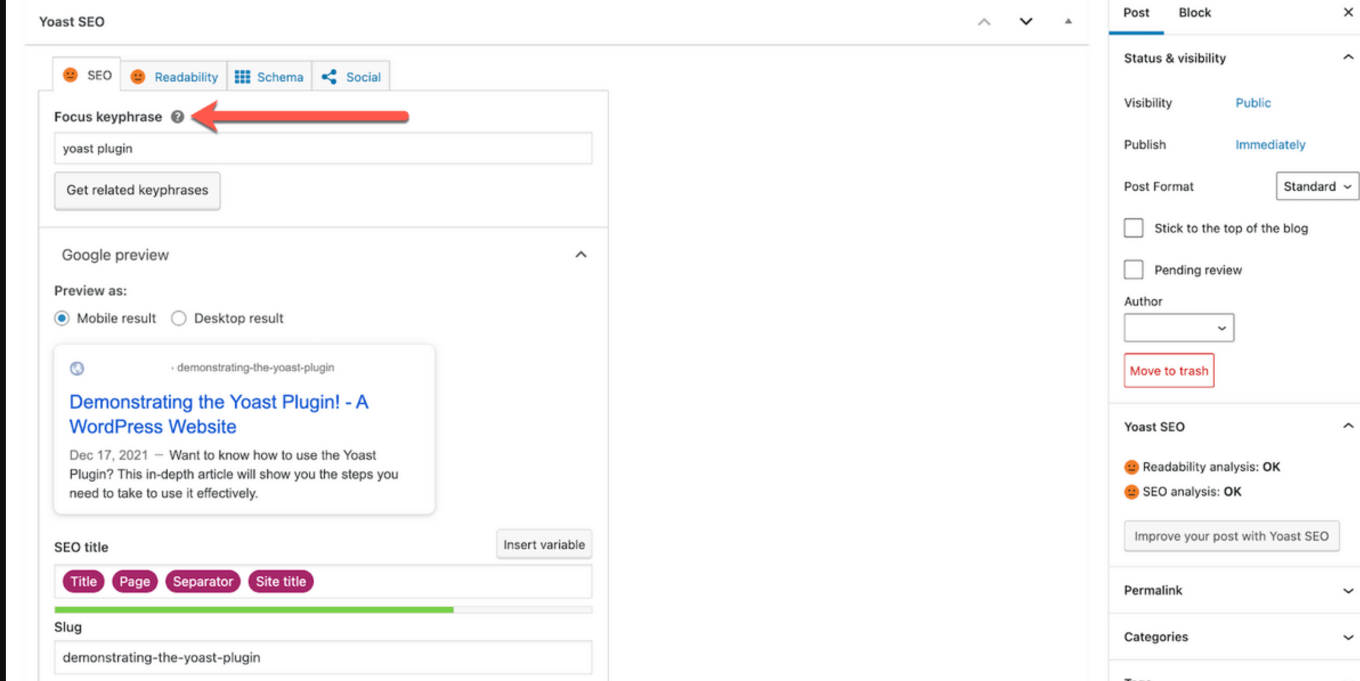Screen dimensions: 1360x681
Task: Select the Block sidebar tab
Action: coord(1195,14)
